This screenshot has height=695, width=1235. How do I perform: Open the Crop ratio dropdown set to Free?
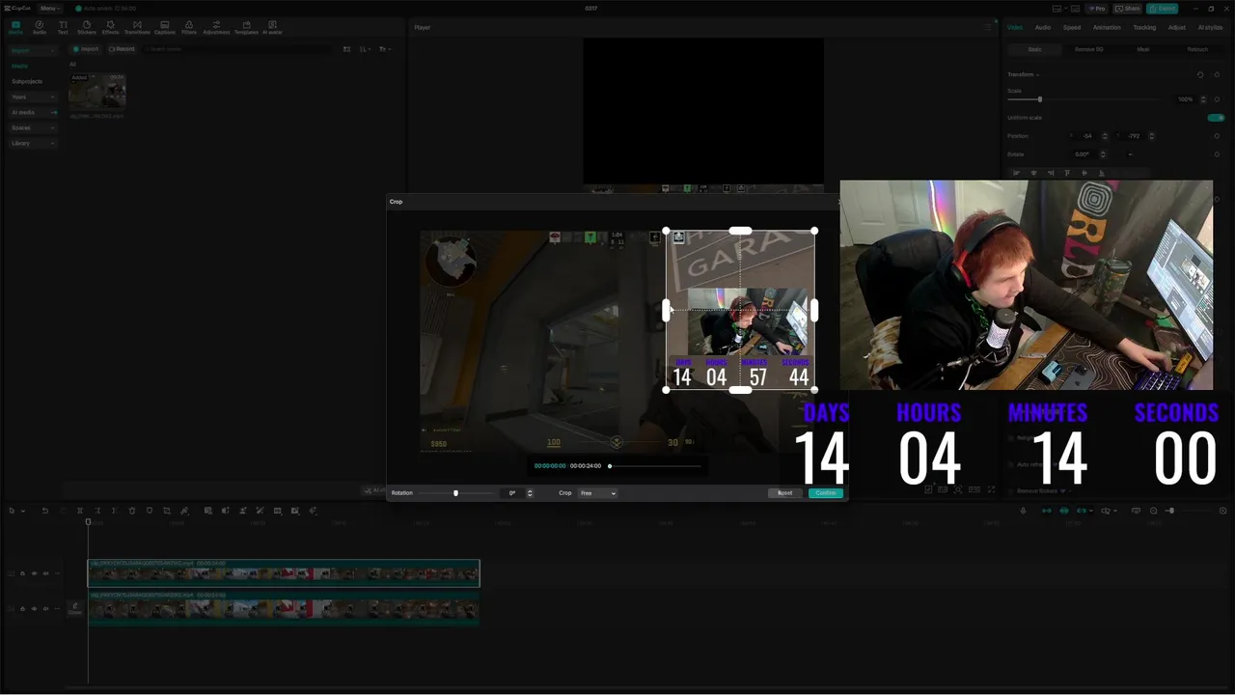tap(597, 493)
